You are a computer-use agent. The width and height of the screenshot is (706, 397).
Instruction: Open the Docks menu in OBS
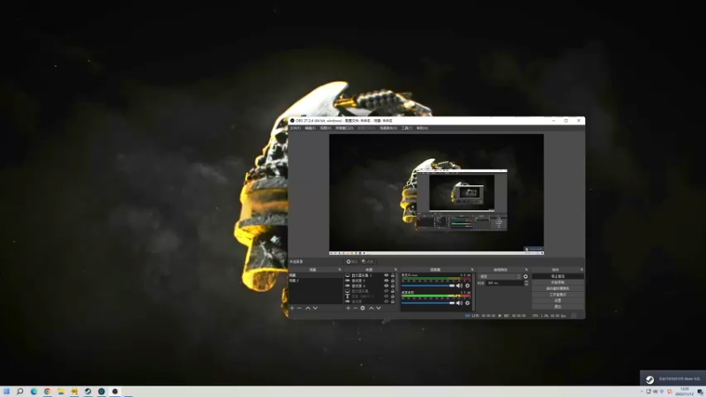point(344,128)
